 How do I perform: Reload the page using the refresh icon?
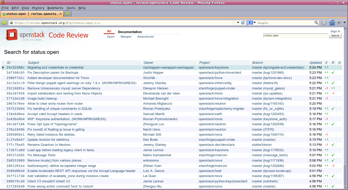[243, 23]
